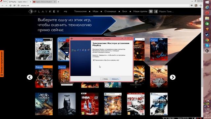Open Opera Speed Dial grid icon
This screenshot has width=211, height=119.
(x=15, y=6)
